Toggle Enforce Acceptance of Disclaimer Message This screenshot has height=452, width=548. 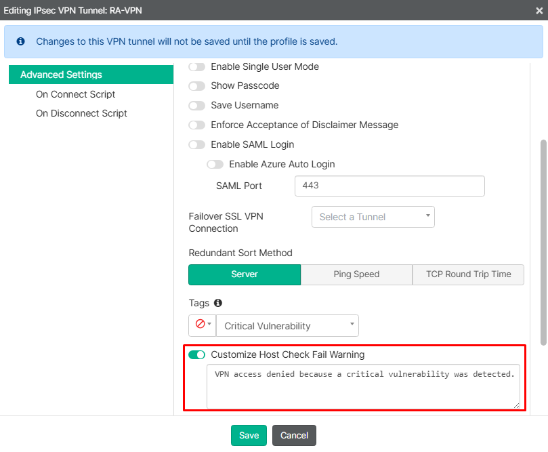point(196,125)
